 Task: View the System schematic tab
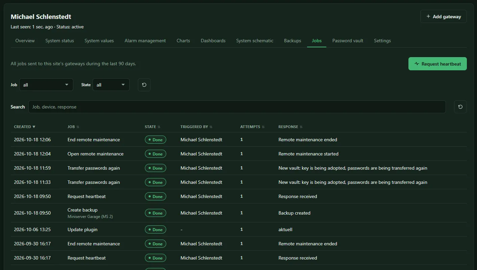[x=255, y=41]
